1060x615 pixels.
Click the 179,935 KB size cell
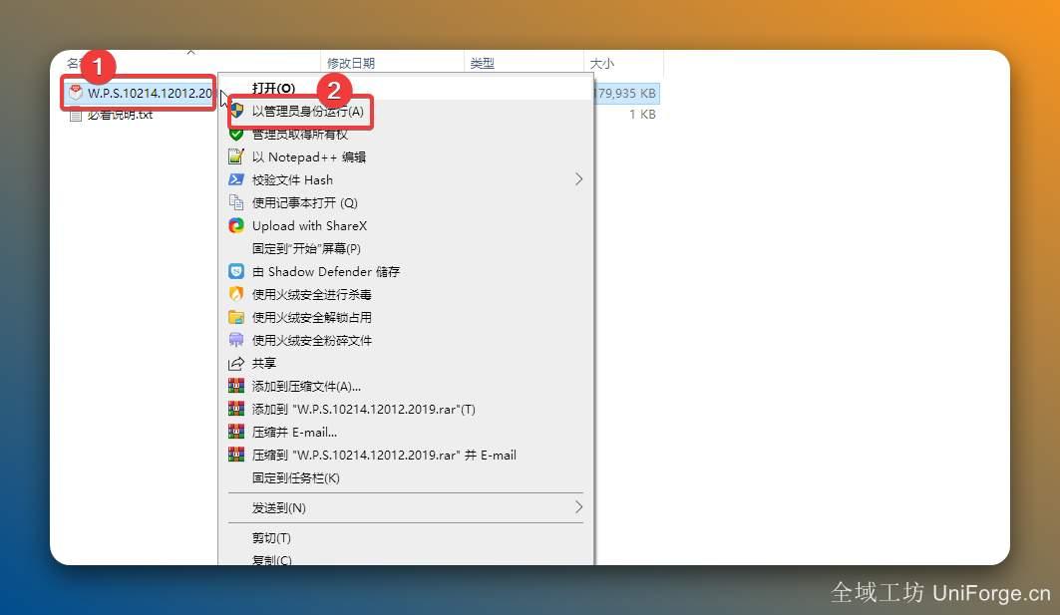(625, 94)
